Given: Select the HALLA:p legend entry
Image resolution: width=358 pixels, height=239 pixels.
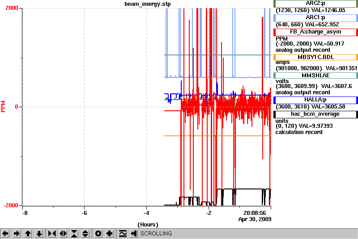Looking at the screenshot, I should (315, 100).
